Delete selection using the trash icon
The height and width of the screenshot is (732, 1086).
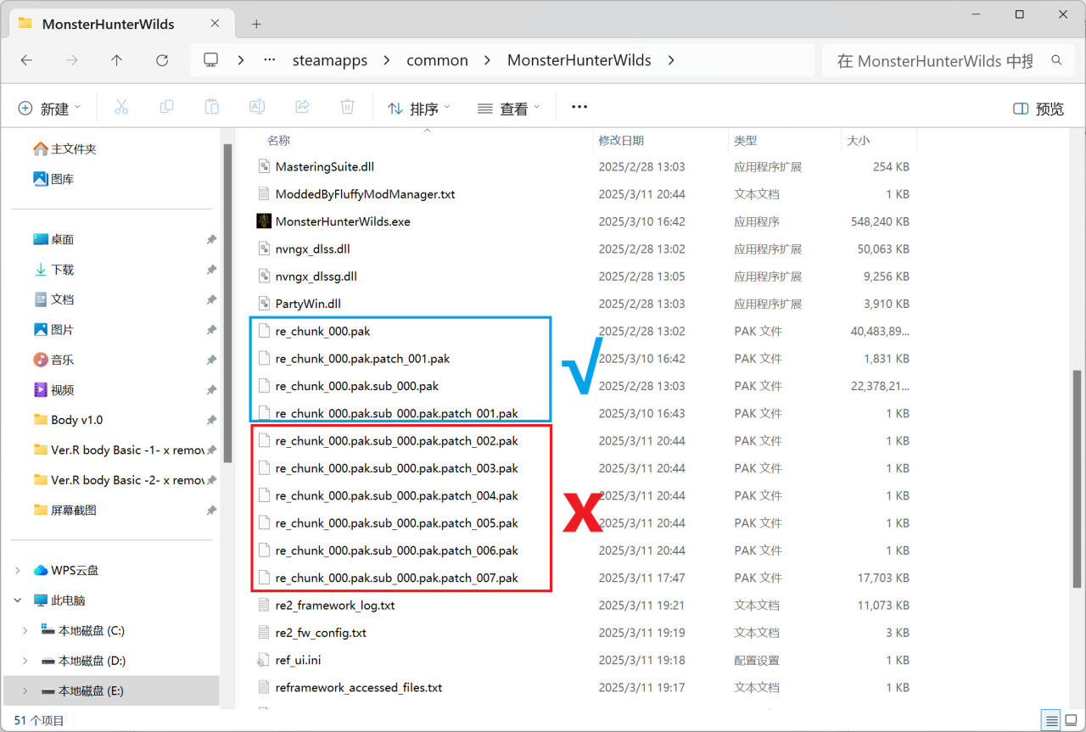[348, 106]
